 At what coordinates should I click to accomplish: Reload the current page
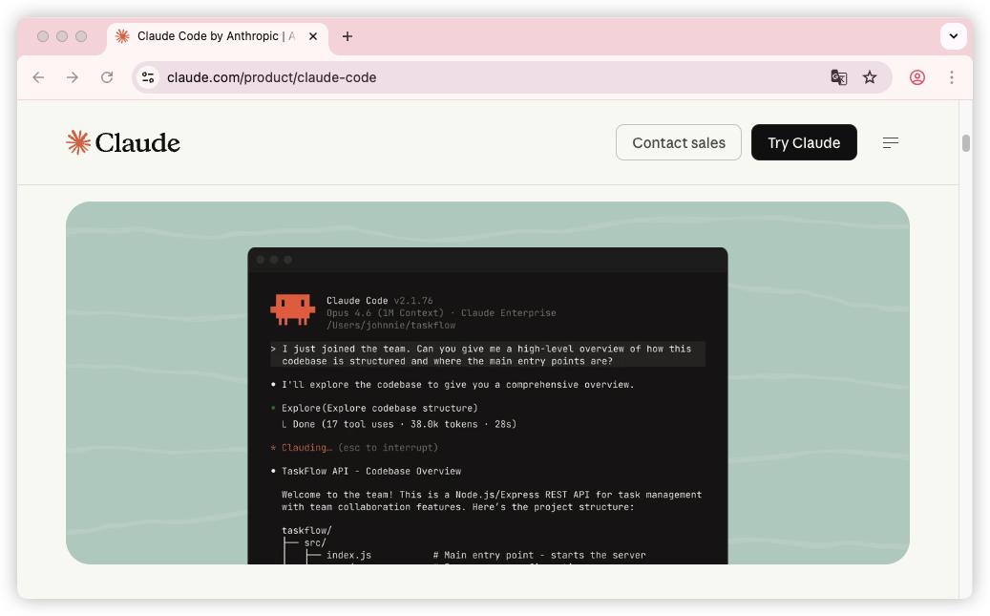107,77
